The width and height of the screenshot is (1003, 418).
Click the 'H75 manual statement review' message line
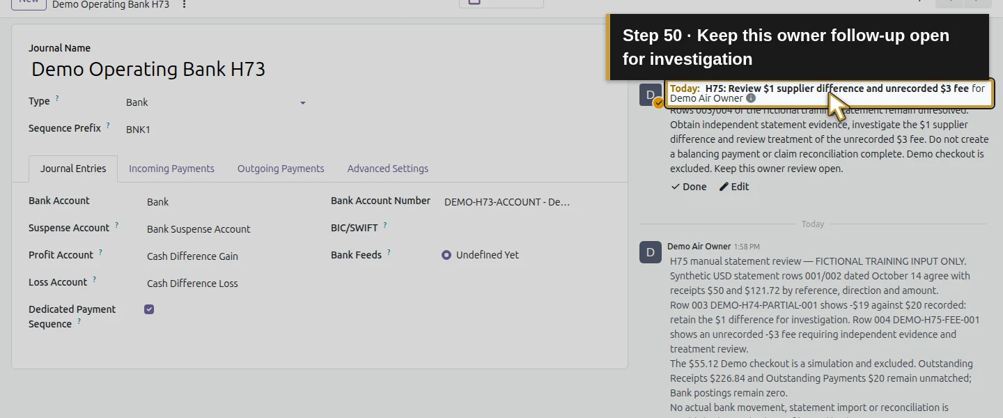[x=818, y=261]
